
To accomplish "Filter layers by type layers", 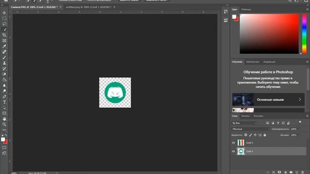I will 278,123.
